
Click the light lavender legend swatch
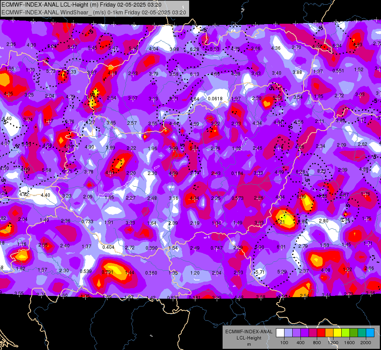pyautogui.click(x=288, y=333)
